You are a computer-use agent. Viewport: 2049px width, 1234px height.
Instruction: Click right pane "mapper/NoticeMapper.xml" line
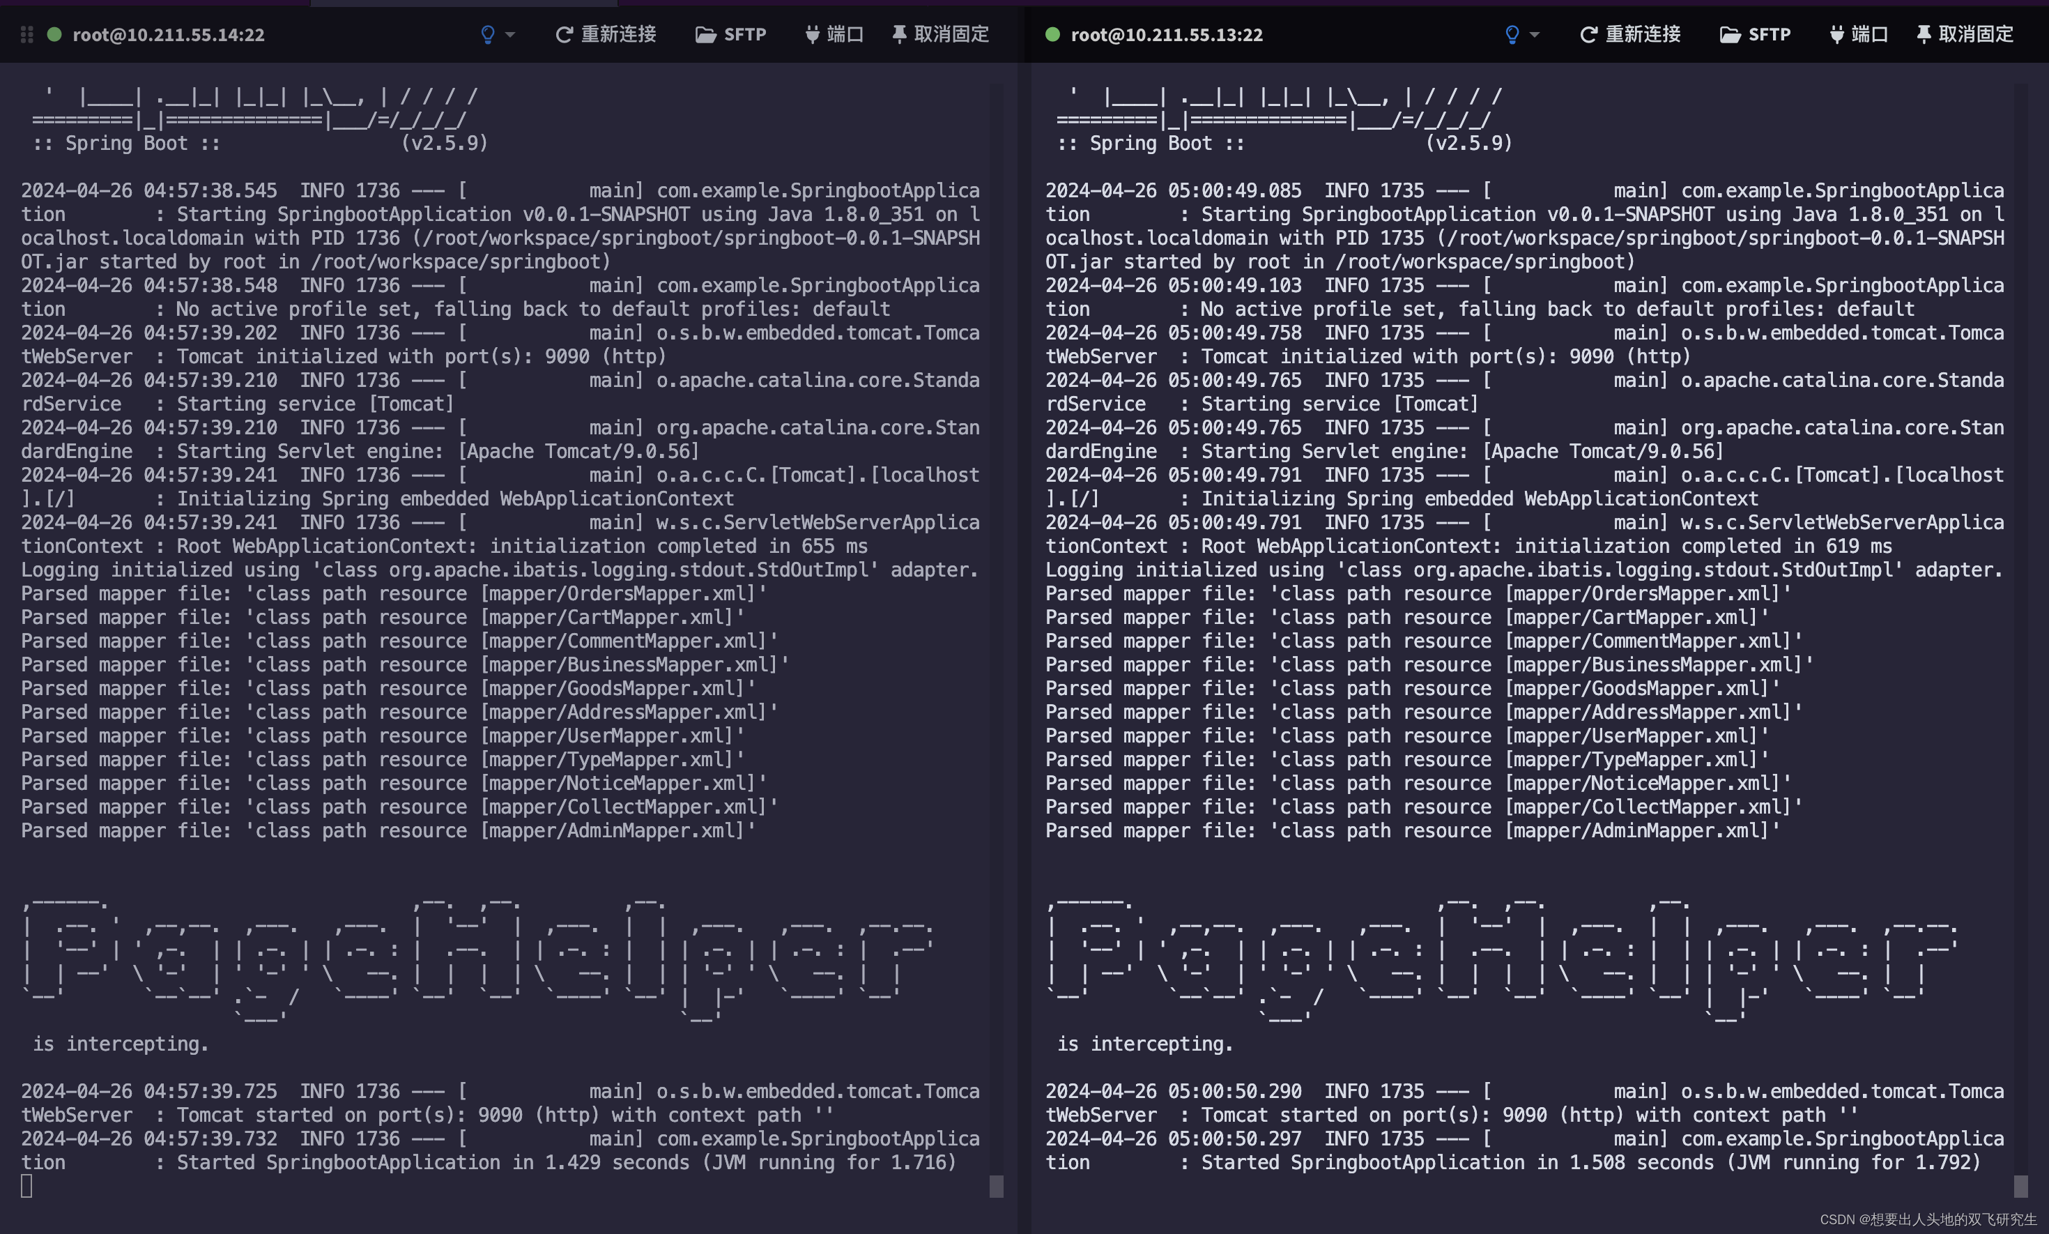point(1418,784)
